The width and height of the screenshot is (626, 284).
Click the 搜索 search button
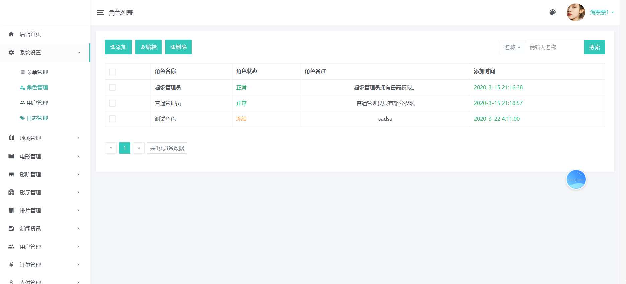pos(594,47)
